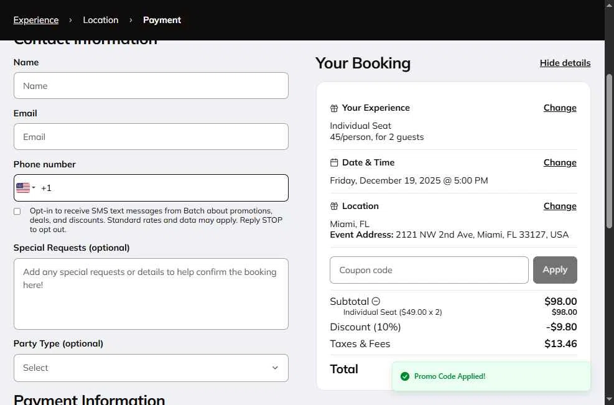Enable SMS promotions opt-in checkbox
The height and width of the screenshot is (405, 614).
(17, 212)
